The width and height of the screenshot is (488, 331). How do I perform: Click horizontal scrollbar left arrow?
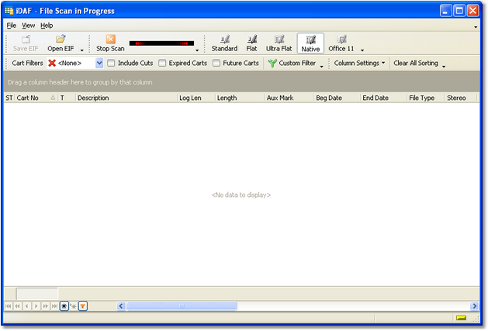[121, 306]
